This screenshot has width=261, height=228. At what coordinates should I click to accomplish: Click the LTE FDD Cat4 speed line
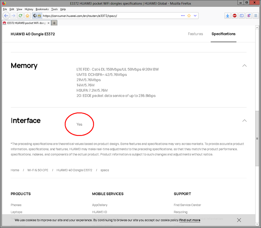click(118, 69)
